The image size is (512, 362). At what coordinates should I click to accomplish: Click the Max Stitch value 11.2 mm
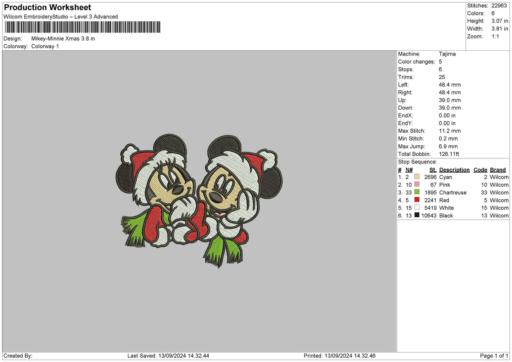pyautogui.click(x=450, y=131)
